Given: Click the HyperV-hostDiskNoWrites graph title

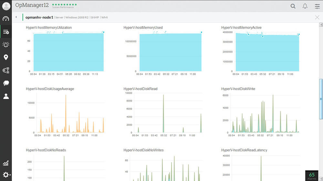Looking at the screenshot, I should pyautogui.click(x=143, y=150).
